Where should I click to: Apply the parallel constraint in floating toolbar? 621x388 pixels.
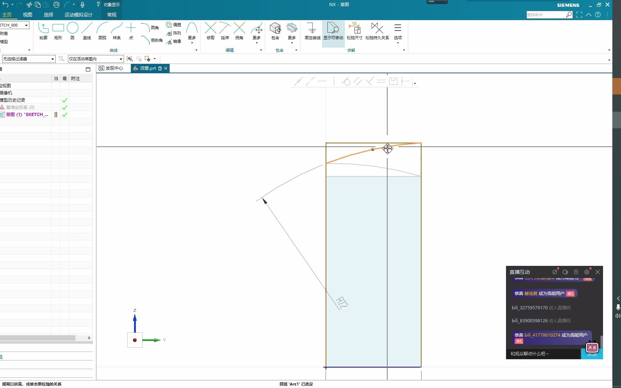[x=358, y=82]
